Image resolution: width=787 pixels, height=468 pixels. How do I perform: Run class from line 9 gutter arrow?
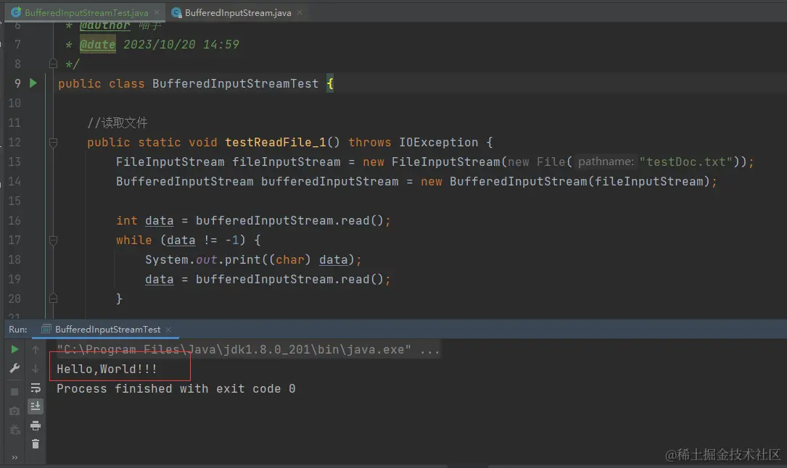click(33, 83)
